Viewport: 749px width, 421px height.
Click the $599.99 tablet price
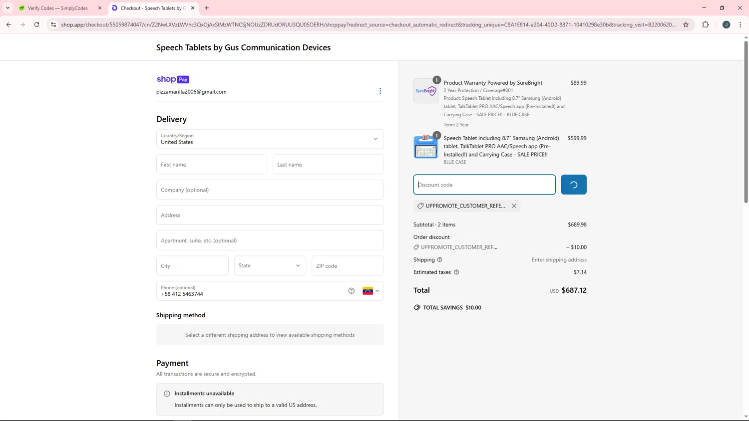click(577, 138)
